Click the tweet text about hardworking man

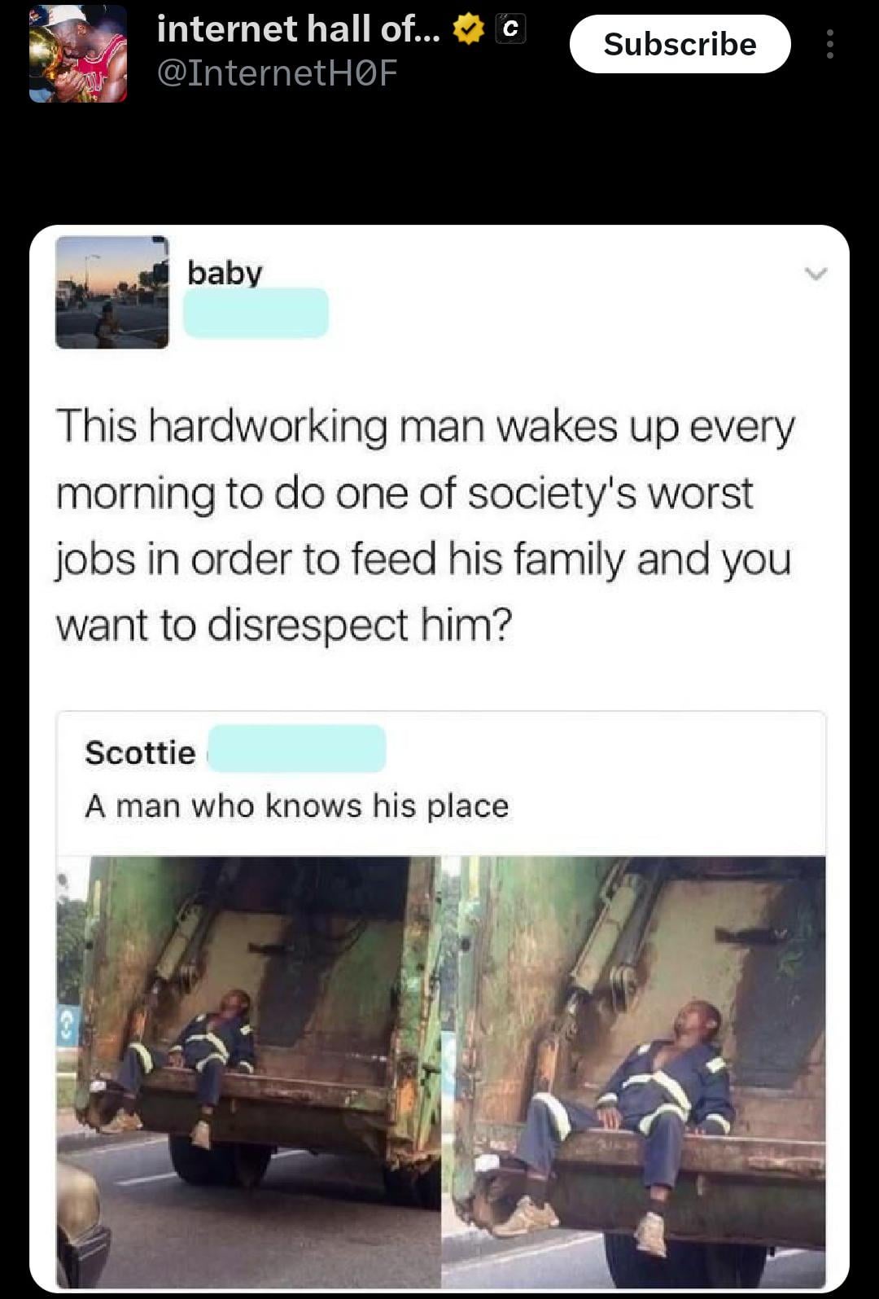(x=425, y=525)
